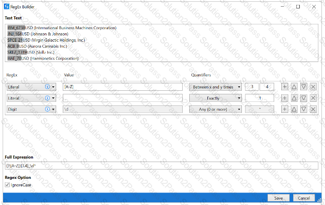
Task: Show info for the first Literal type
Action: click(x=47, y=87)
